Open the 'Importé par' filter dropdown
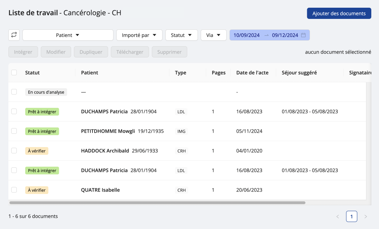 (139, 35)
